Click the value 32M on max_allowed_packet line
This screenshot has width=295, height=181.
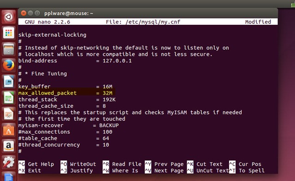click(107, 93)
